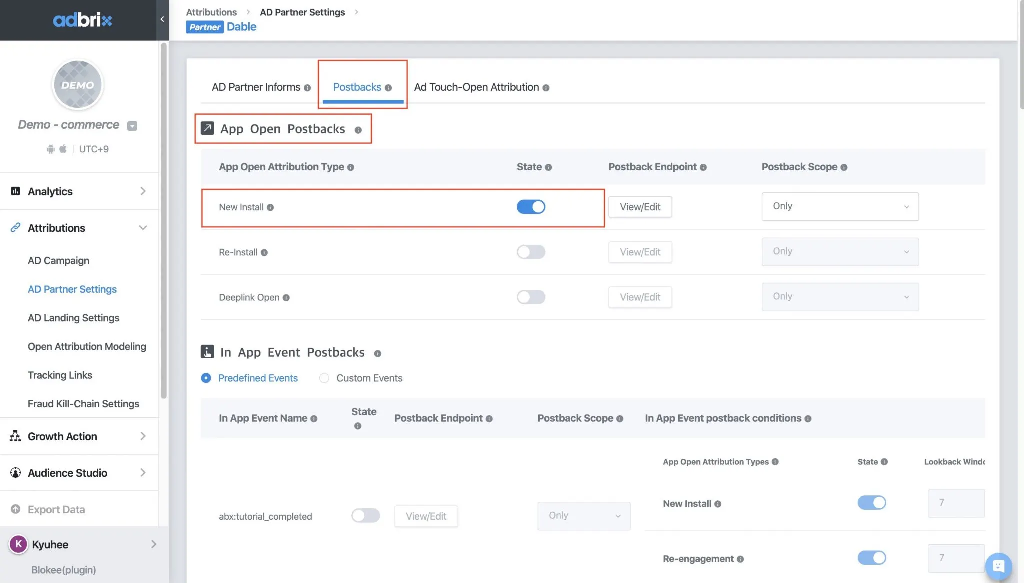
Task: Click info icon next to Deeplink Open
Action: (x=286, y=298)
